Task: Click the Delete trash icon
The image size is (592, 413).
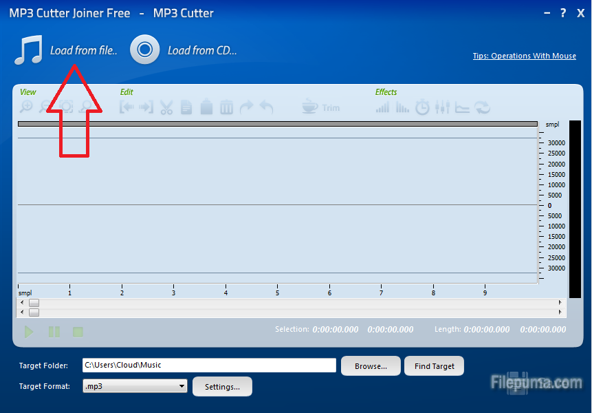Action: click(x=226, y=107)
